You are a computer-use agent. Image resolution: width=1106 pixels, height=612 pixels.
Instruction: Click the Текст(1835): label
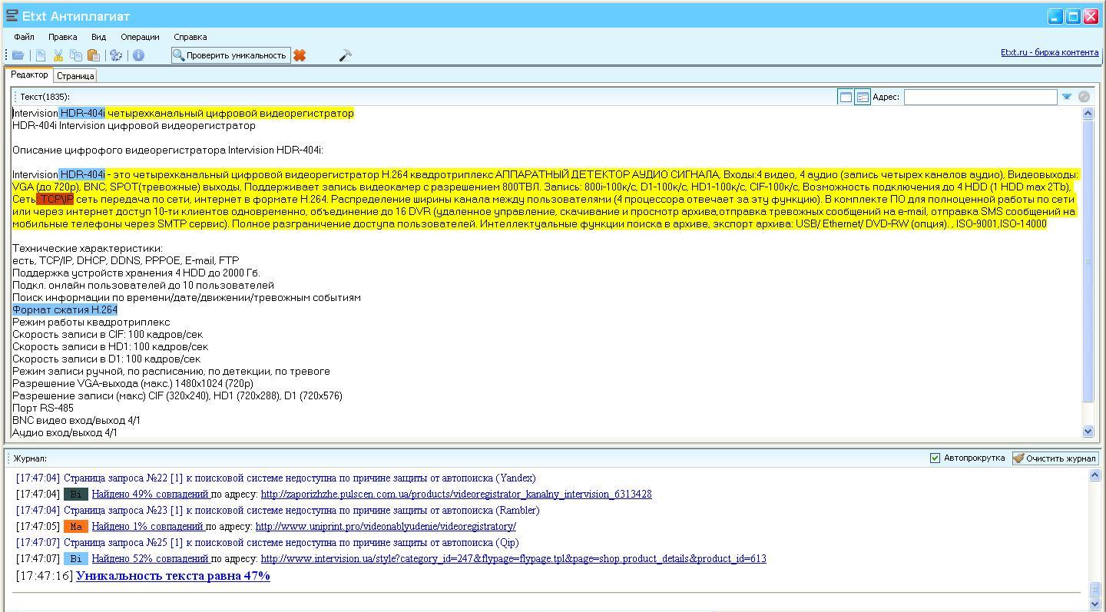(45, 97)
